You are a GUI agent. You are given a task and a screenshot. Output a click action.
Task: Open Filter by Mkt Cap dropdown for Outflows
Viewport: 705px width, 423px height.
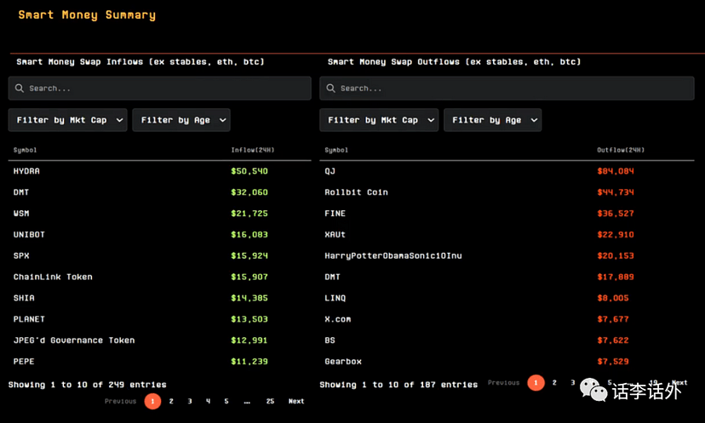[379, 120]
